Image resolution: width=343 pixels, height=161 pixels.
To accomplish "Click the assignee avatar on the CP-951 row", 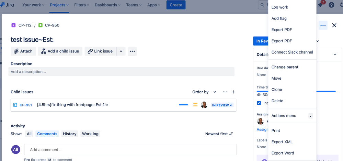I will 204,105.
